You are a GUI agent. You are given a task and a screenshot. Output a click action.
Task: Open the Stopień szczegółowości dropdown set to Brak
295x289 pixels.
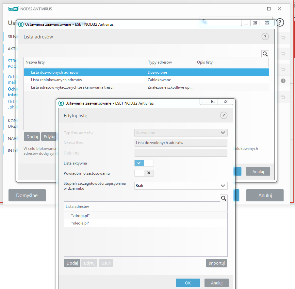click(181, 186)
